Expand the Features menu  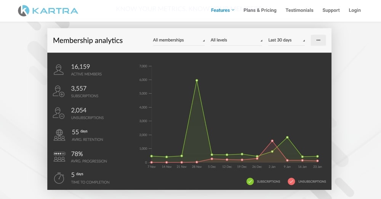point(223,10)
